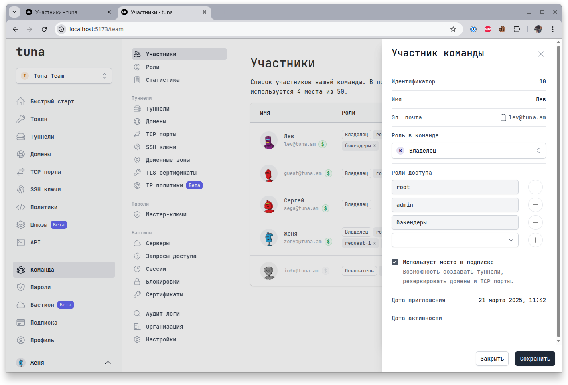568x385 pixels.
Task: Close the team member panel with X icon
Action: click(x=541, y=54)
